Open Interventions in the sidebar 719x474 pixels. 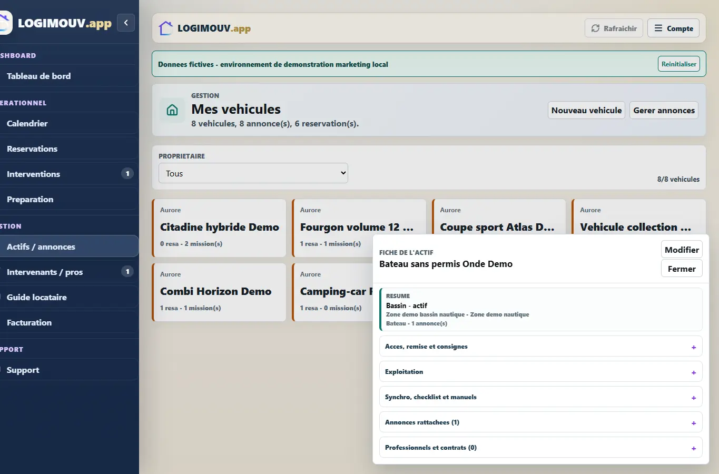pos(68,174)
